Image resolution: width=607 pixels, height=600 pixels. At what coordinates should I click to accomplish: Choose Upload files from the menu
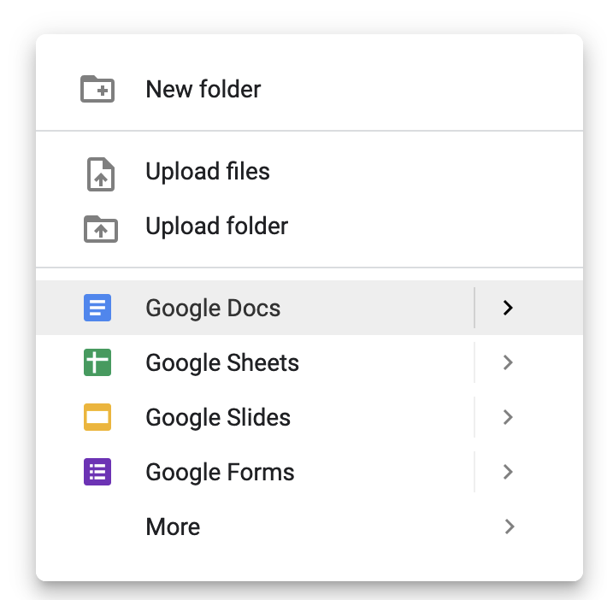click(208, 172)
